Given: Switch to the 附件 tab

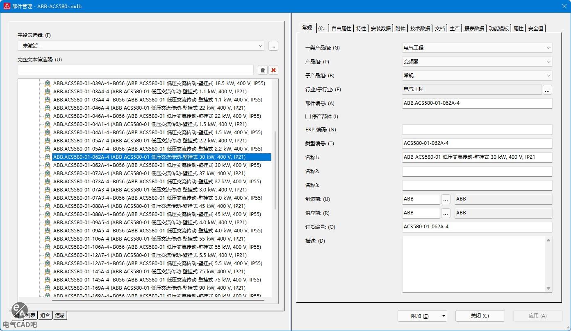Looking at the screenshot, I should [400, 28].
